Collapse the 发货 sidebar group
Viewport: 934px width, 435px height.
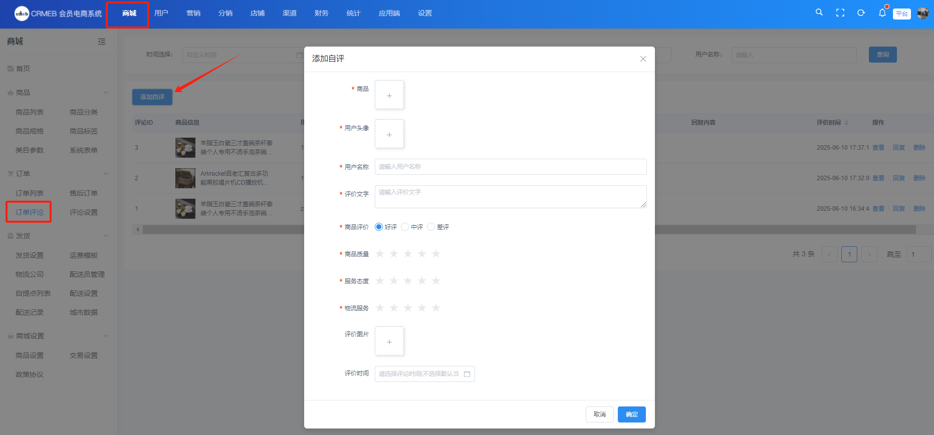[x=106, y=236]
